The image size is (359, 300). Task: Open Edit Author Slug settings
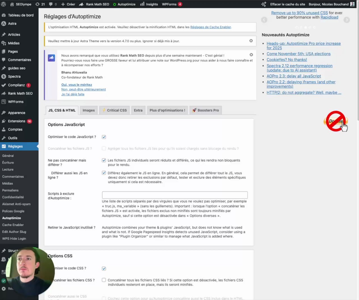[x=14, y=232]
